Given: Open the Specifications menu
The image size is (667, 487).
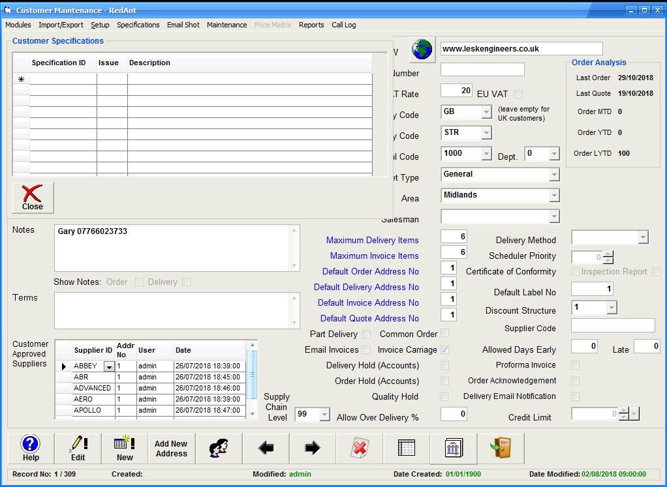Looking at the screenshot, I should (x=138, y=25).
